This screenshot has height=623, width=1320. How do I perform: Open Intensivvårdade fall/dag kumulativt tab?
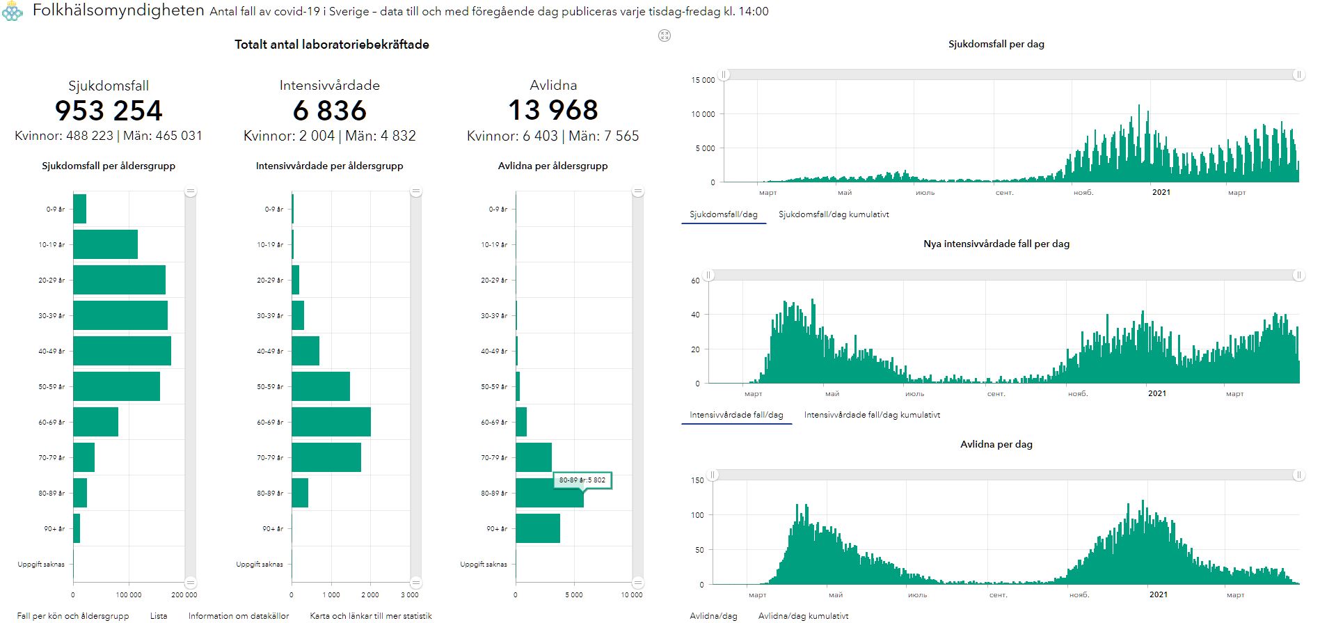[872, 415]
